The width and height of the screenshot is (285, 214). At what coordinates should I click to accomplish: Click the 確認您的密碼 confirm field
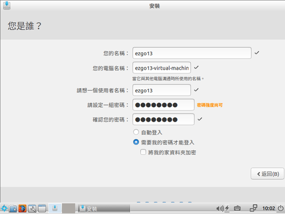[164, 119]
